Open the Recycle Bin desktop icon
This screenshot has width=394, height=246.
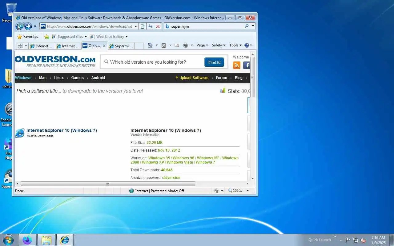click(x=11, y=12)
